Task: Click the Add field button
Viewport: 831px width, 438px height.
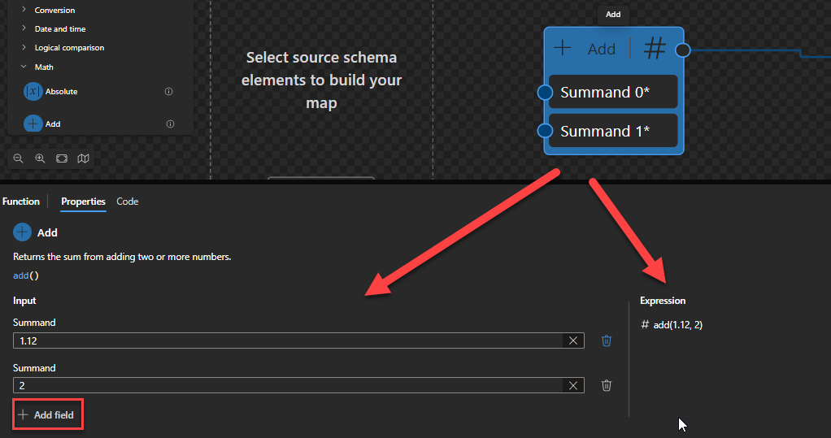Action: [47, 415]
